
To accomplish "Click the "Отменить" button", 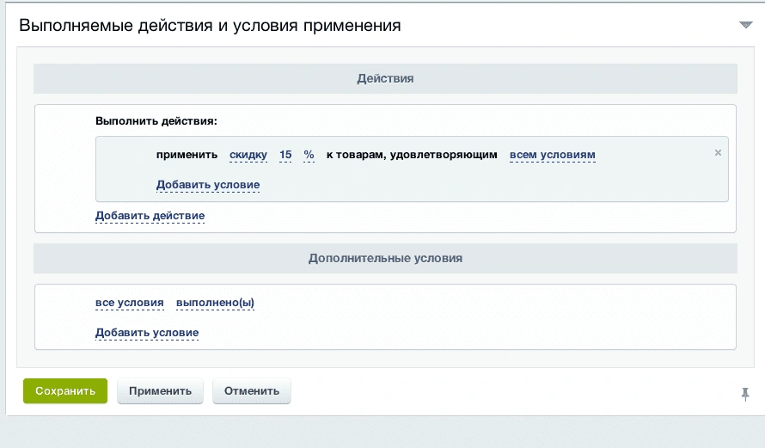I will click(x=252, y=391).
